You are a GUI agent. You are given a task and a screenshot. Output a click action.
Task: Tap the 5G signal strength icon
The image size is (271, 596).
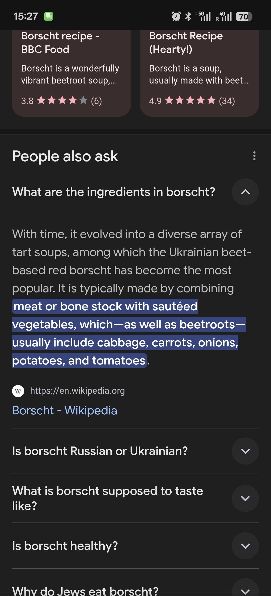(x=203, y=17)
